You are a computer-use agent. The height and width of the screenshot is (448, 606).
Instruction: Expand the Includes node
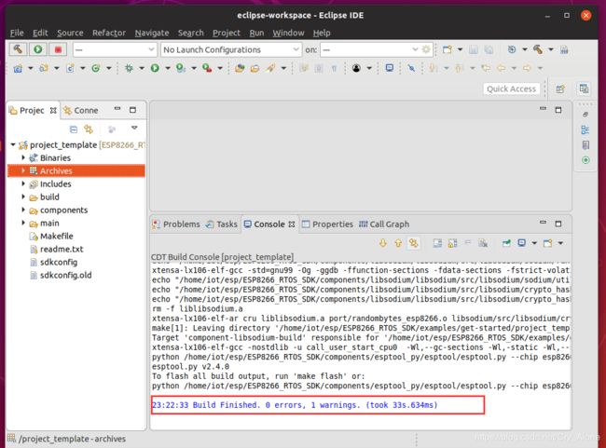23,183
